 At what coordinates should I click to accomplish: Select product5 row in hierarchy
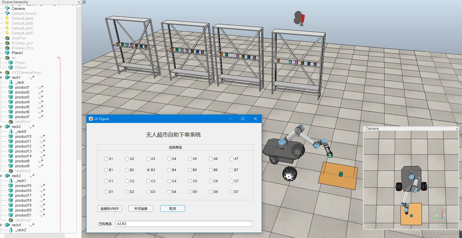point(22,107)
